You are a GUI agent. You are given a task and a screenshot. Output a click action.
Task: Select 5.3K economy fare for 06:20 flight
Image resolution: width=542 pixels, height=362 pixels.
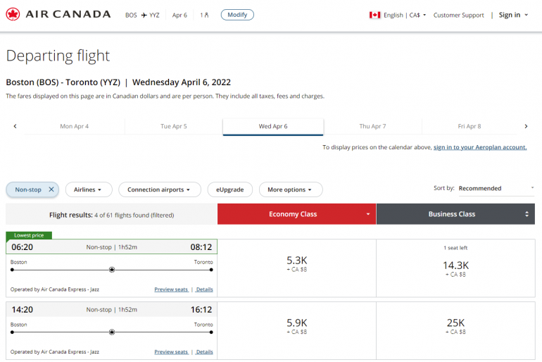296,265
